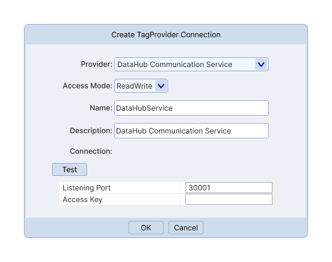Image resolution: width=332 pixels, height=262 pixels.
Task: Click the Access Mode label
Action: pyautogui.click(x=87, y=85)
